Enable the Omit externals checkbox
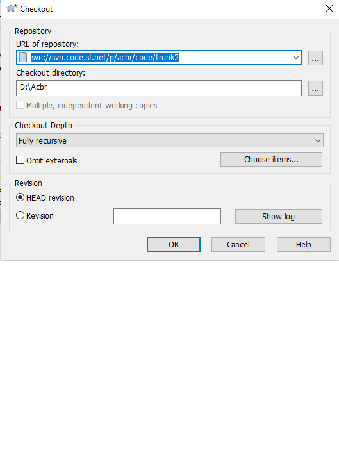 coord(21,160)
